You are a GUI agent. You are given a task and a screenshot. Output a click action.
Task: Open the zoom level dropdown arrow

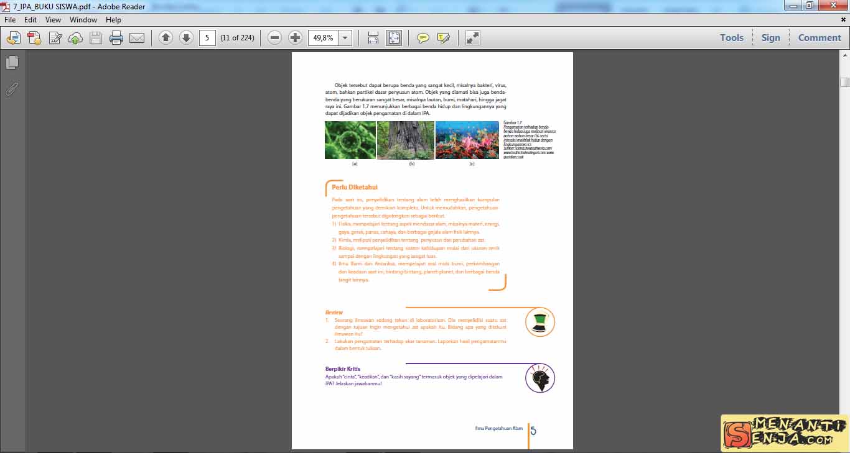coord(345,38)
